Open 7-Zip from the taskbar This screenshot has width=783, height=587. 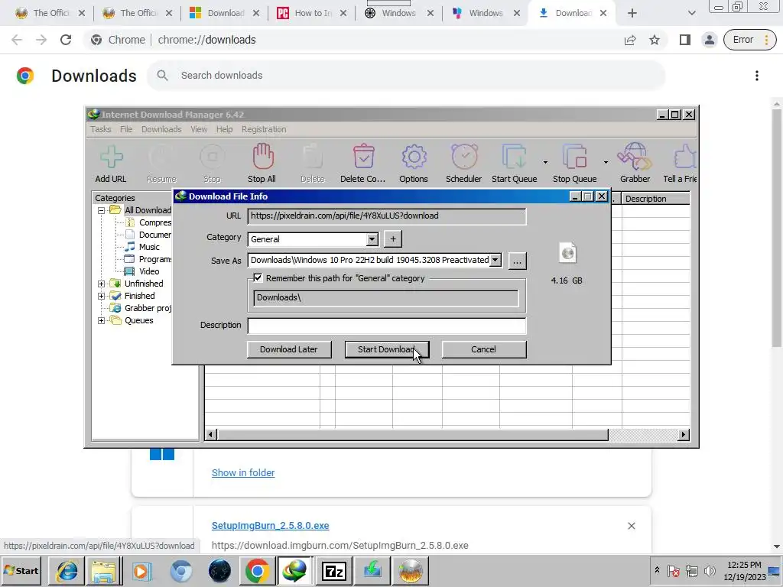pos(334,570)
